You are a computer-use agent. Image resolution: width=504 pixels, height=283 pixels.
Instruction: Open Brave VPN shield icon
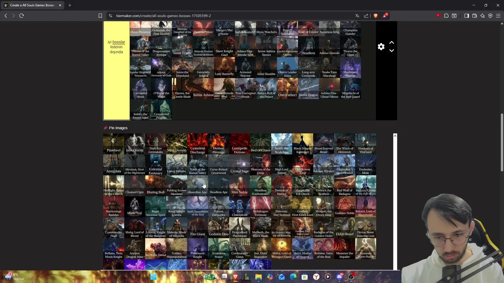pos(490,16)
